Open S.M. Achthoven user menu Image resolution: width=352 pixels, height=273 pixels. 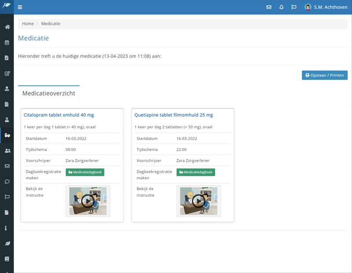326,7
